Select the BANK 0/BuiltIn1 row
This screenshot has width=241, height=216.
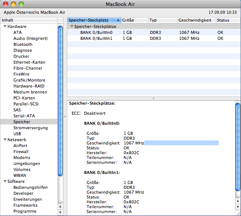click(96, 38)
